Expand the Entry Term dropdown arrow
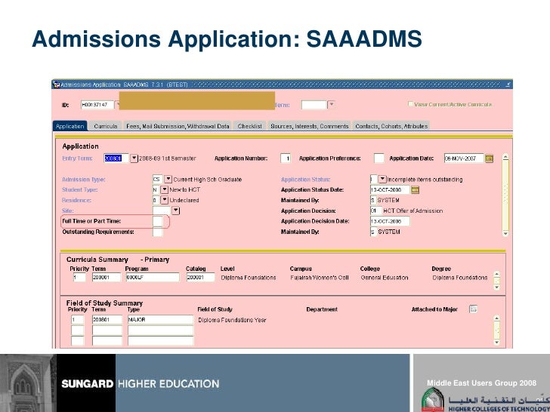This screenshot has width=550, height=412. point(134,158)
